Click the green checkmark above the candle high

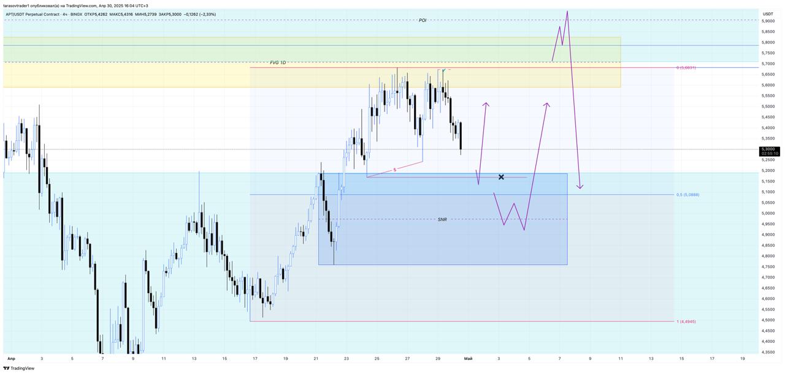443,71
